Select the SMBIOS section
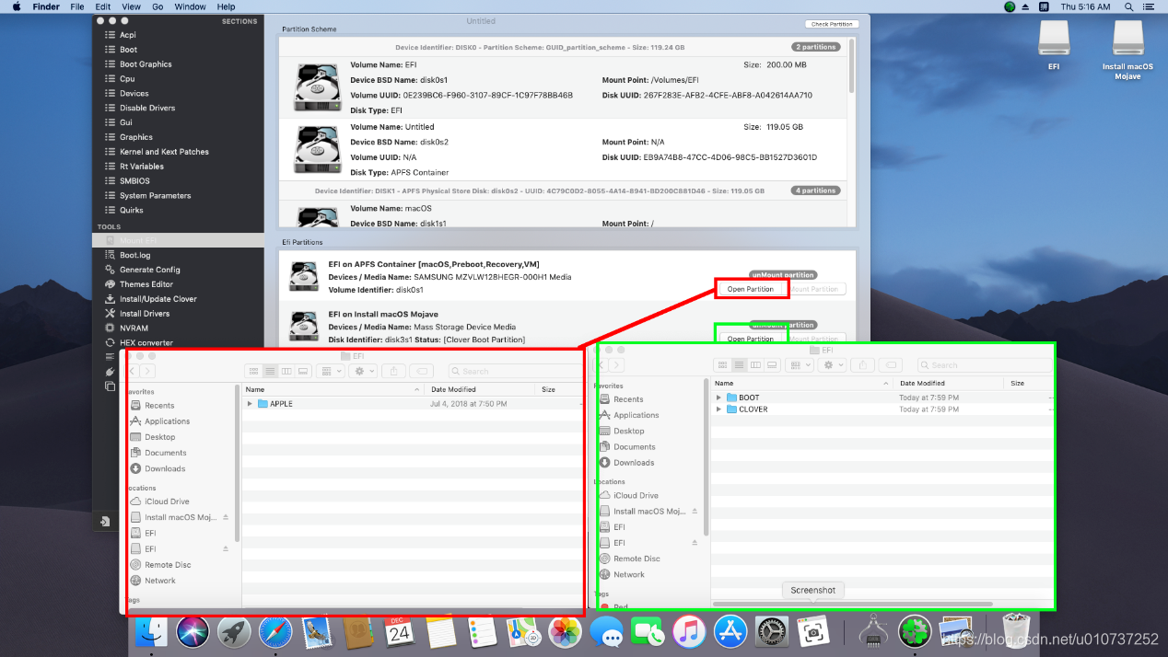1168x657 pixels. tap(134, 181)
